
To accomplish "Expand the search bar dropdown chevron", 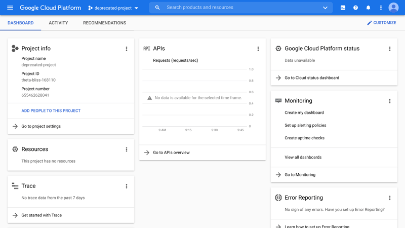I will click(325, 8).
